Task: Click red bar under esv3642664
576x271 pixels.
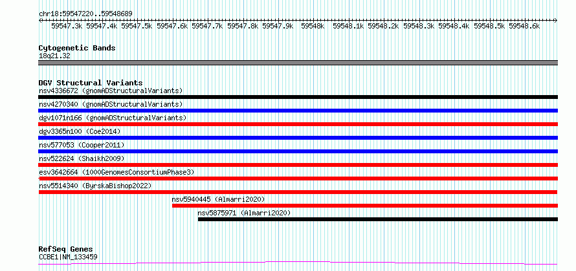Action: pos(298,179)
